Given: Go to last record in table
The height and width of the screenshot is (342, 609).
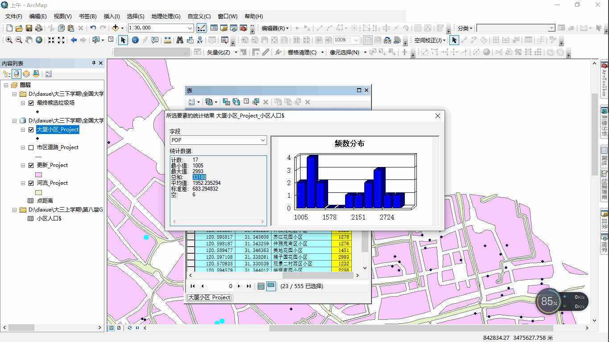Looking at the screenshot, I should [249, 286].
